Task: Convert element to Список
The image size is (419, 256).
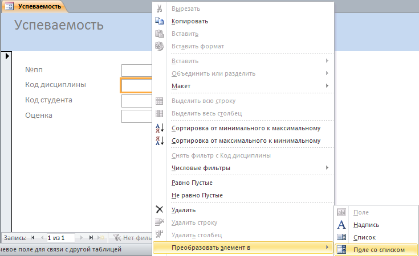Action: pyautogui.click(x=376, y=237)
